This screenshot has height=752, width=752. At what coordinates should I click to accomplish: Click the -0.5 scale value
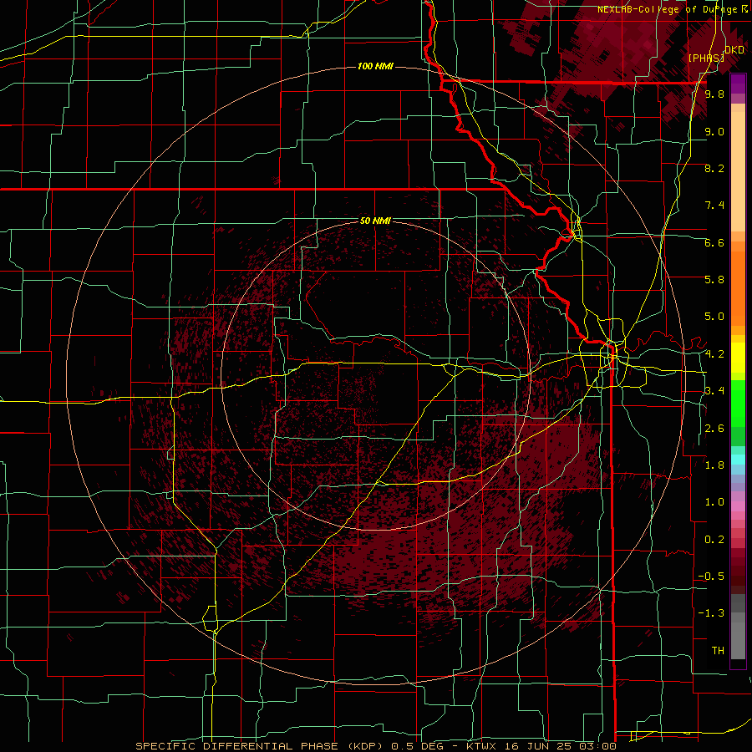(x=712, y=577)
